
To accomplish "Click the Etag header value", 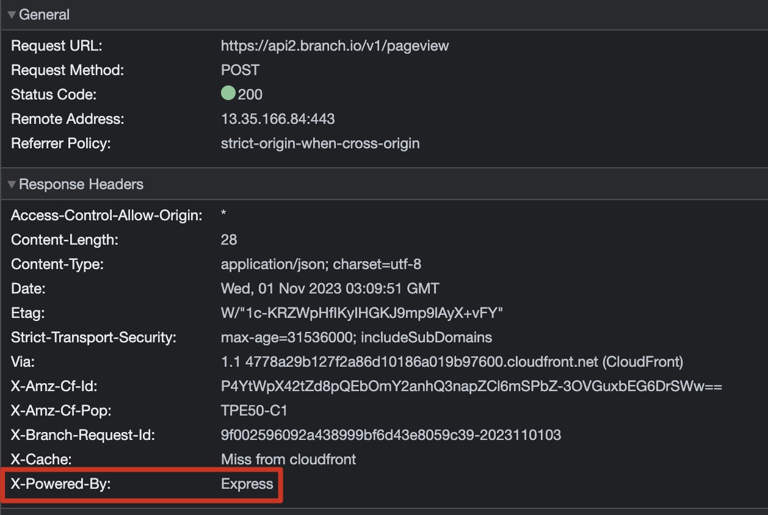I will tap(361, 313).
